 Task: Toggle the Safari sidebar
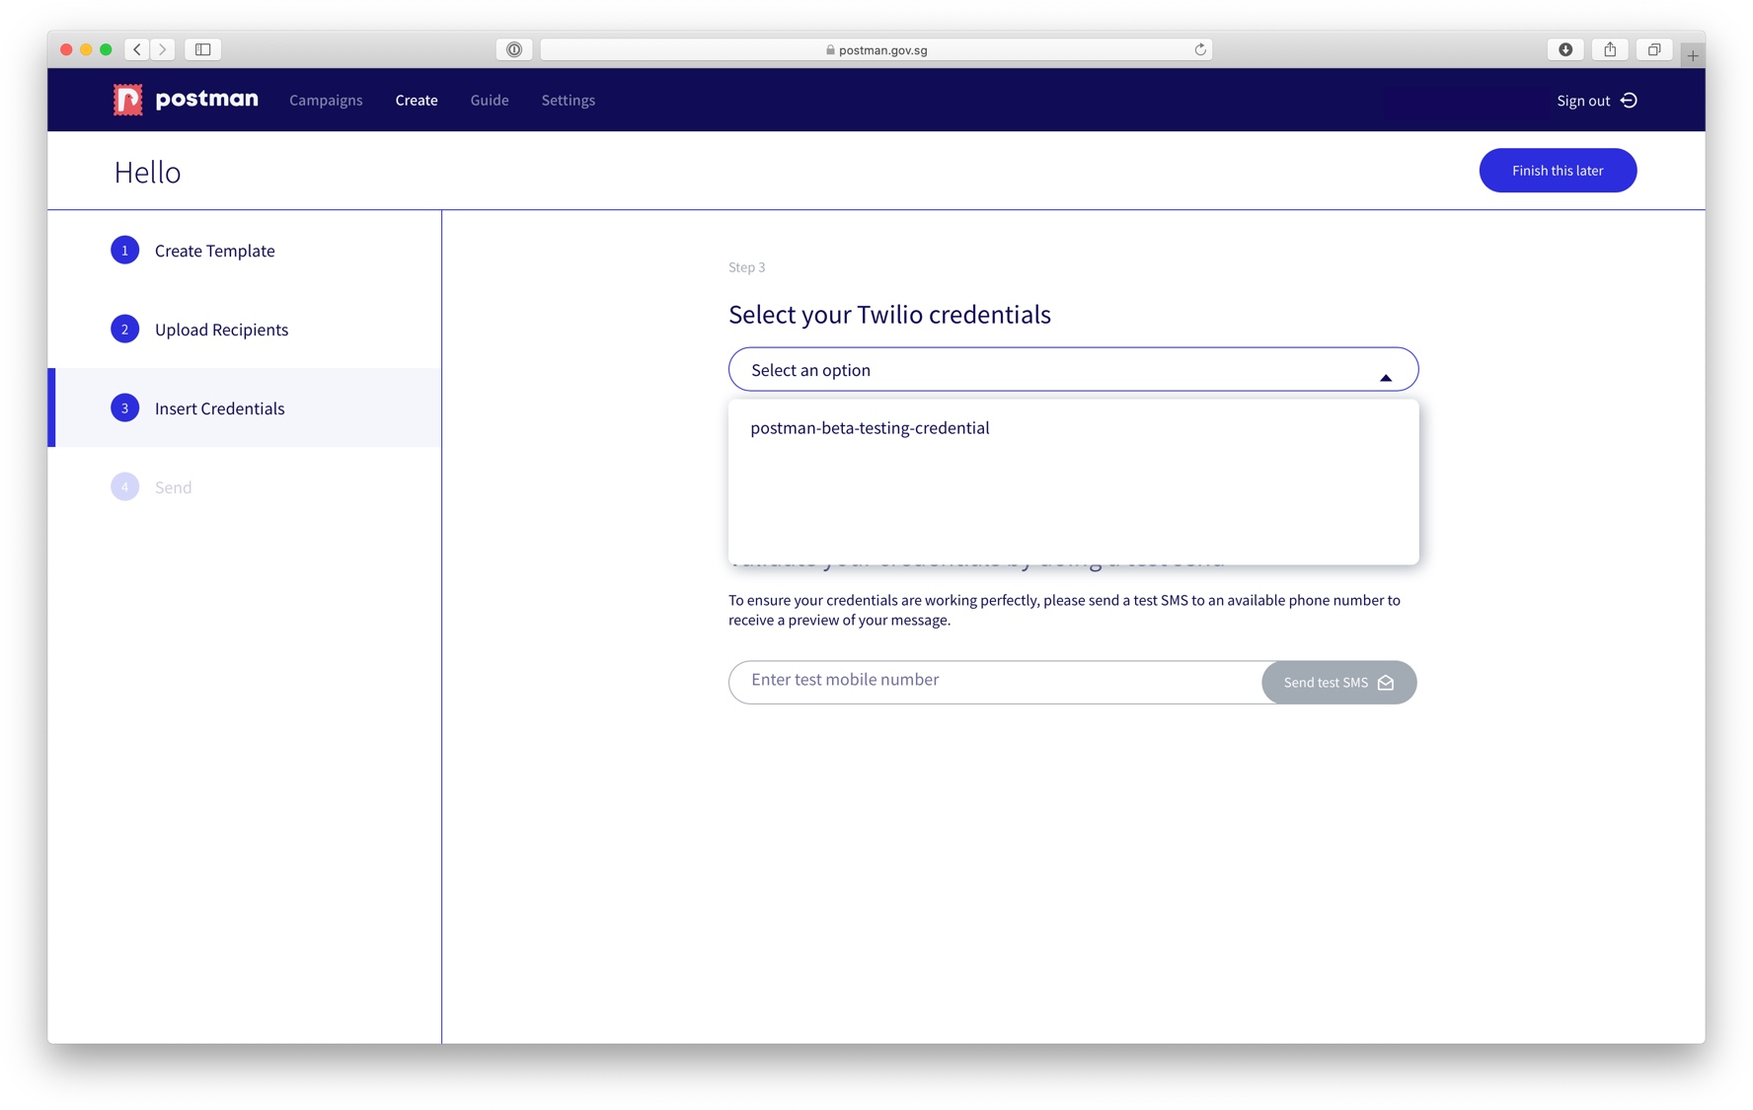tap(203, 49)
